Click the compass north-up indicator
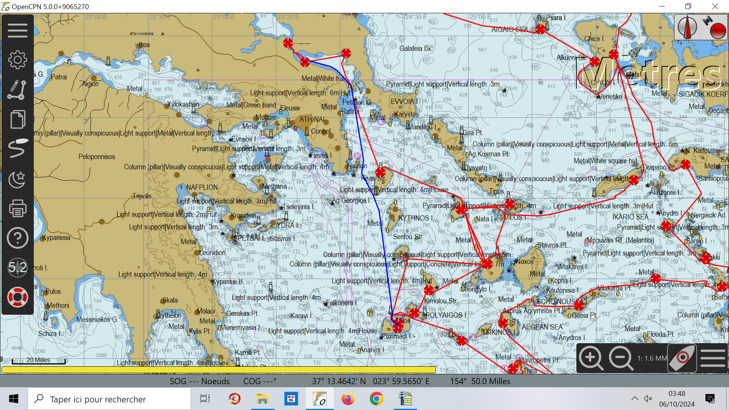 tap(688, 27)
